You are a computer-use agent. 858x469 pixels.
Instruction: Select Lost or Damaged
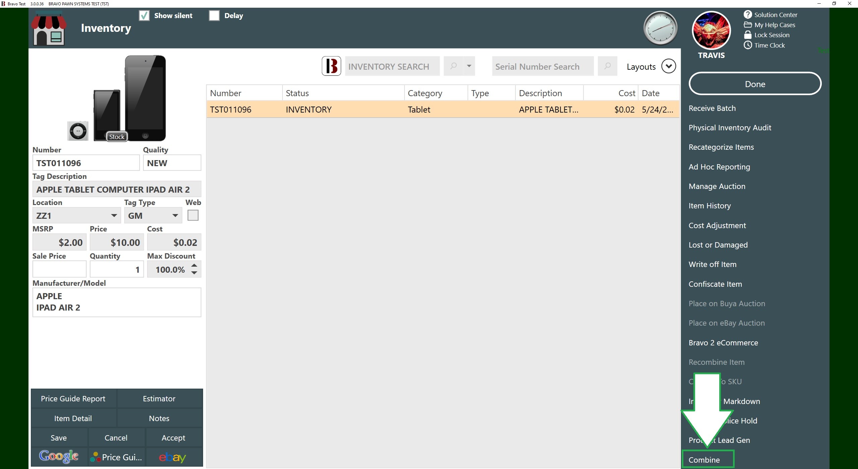[x=718, y=245]
